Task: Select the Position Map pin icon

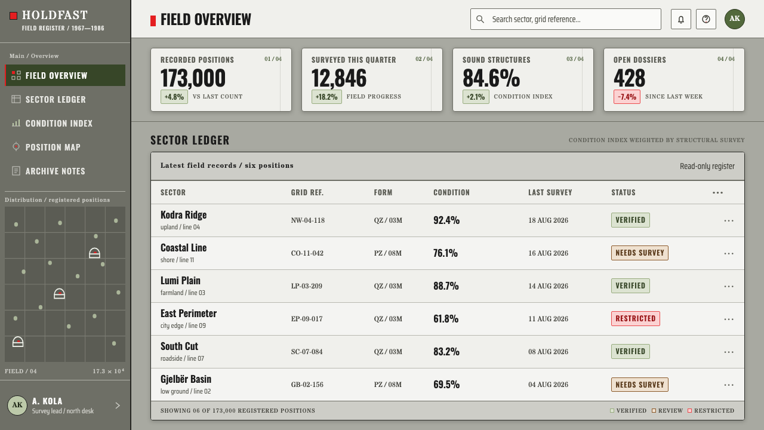Action: (16, 147)
